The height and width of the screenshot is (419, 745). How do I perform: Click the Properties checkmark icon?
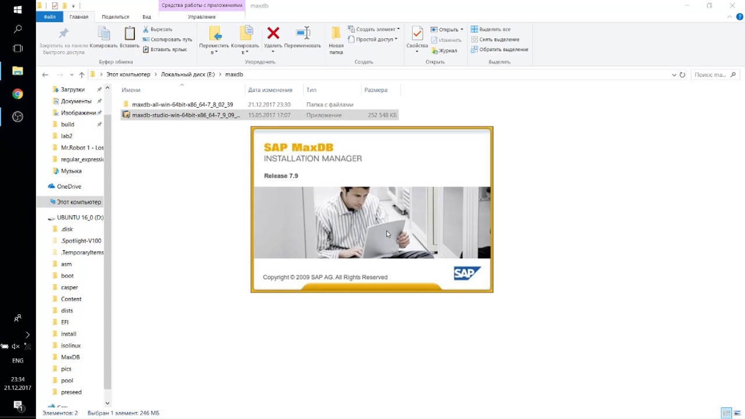pyautogui.click(x=417, y=33)
